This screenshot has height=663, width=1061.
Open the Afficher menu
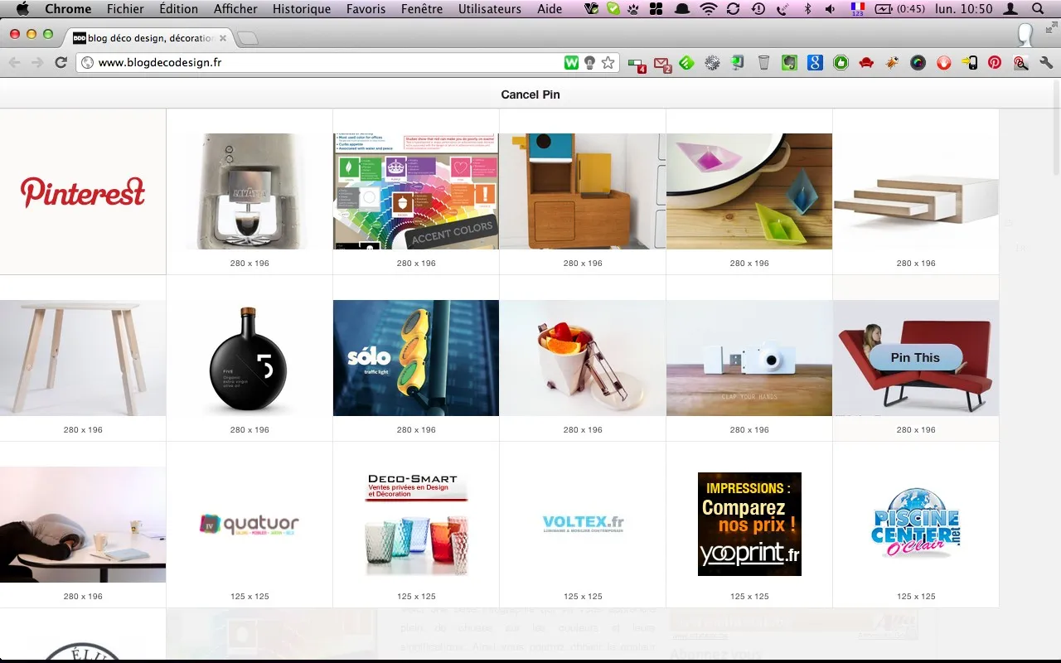point(235,9)
